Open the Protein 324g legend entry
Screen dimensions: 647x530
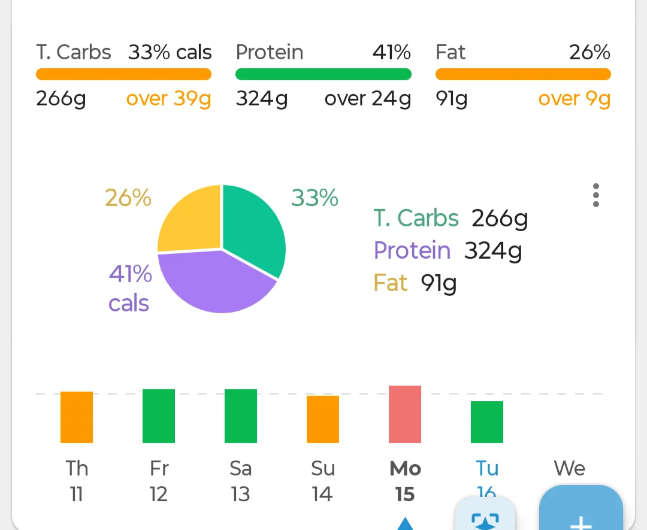[448, 250]
